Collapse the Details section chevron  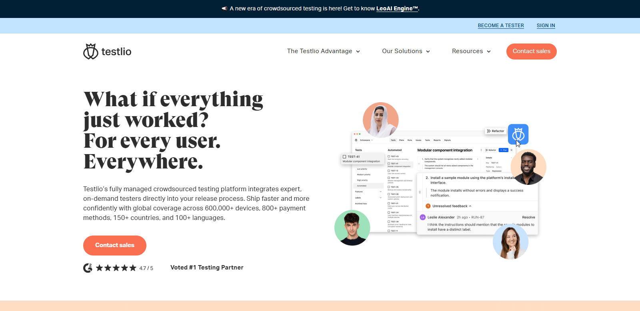coord(511,158)
